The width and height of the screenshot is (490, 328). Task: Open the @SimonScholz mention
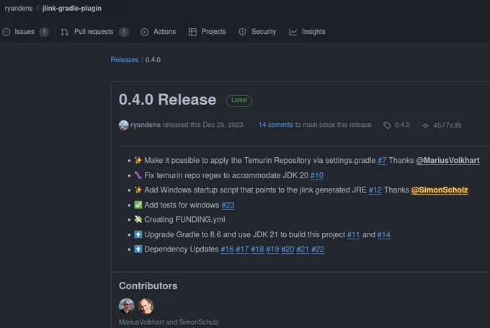[440, 190]
